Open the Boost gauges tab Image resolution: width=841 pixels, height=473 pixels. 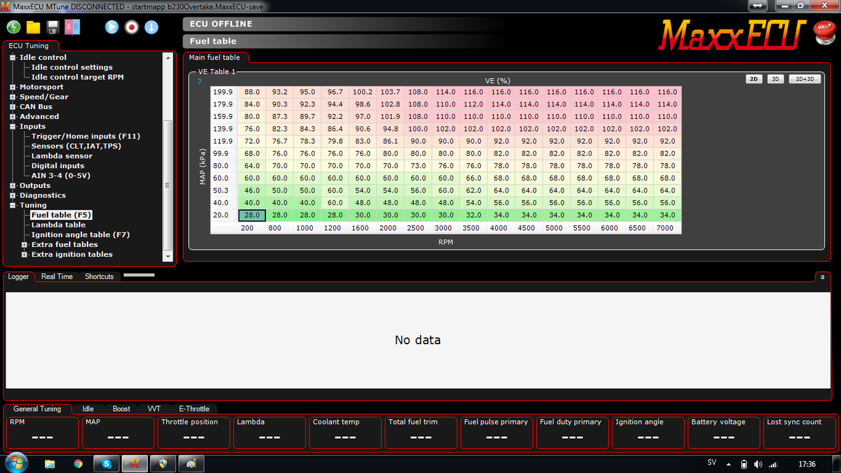click(122, 409)
